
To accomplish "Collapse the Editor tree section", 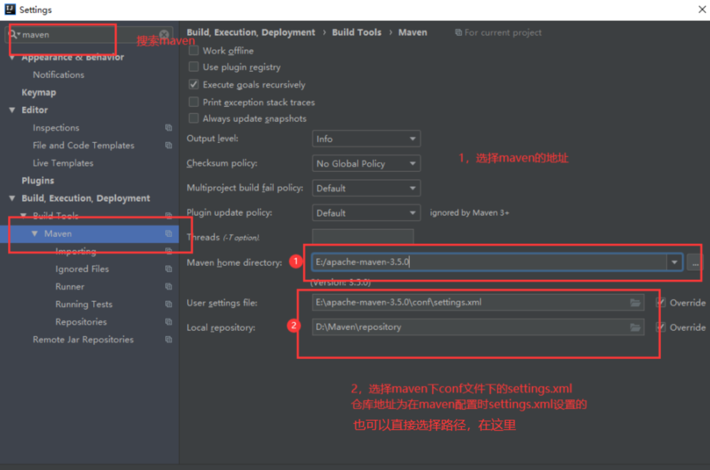I will [12, 110].
